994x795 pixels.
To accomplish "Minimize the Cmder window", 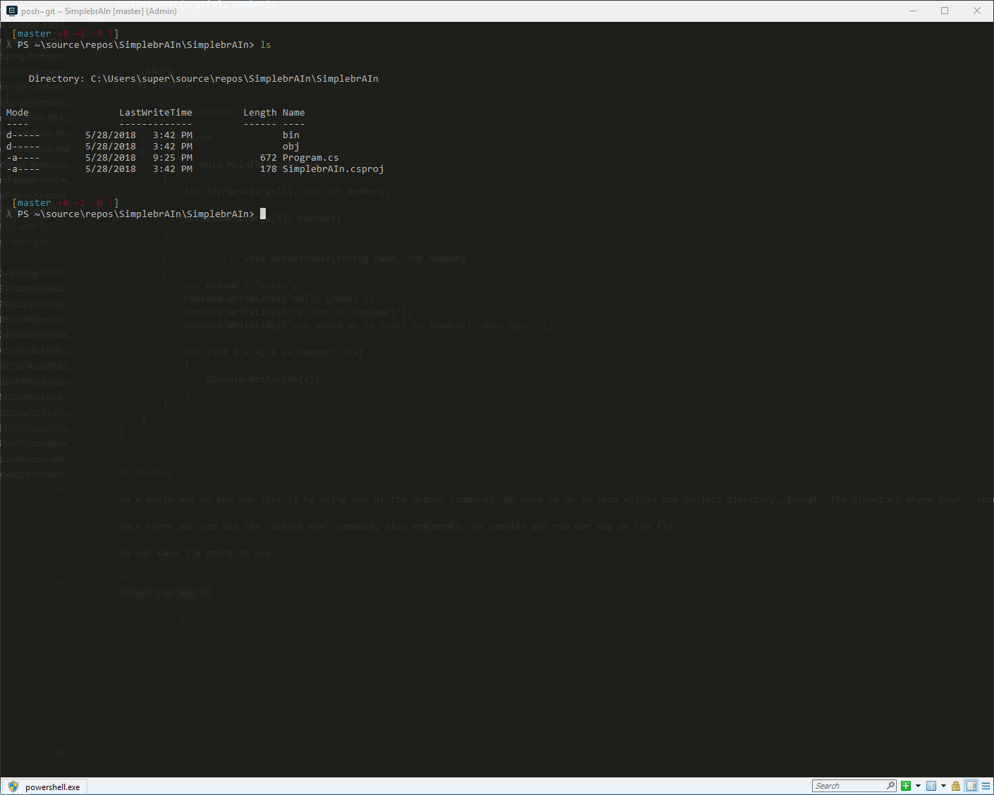I will (x=913, y=11).
